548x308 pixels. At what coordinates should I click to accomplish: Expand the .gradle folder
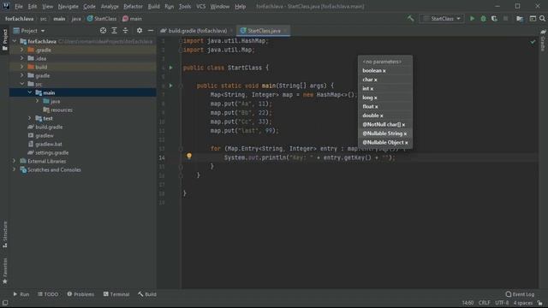(x=22, y=50)
